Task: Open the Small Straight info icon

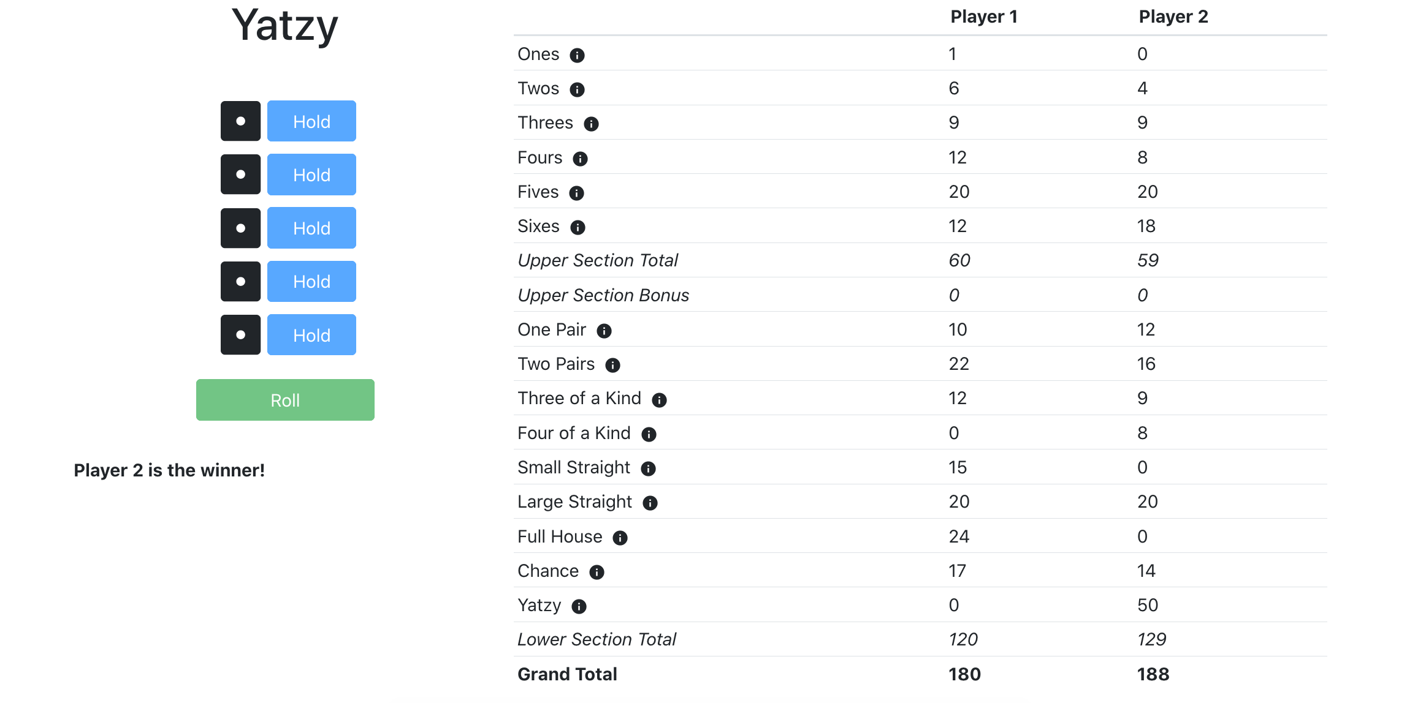Action: (648, 468)
